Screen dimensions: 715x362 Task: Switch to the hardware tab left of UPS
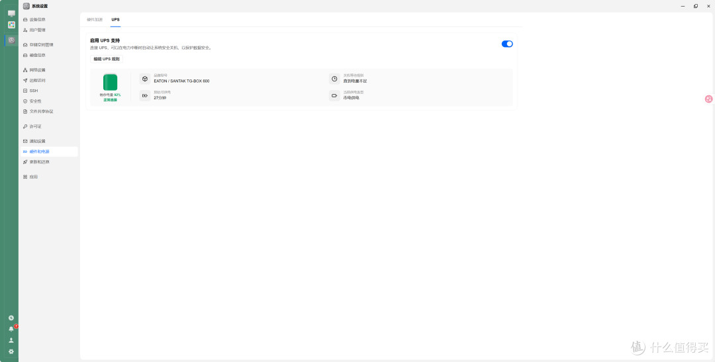tap(95, 20)
